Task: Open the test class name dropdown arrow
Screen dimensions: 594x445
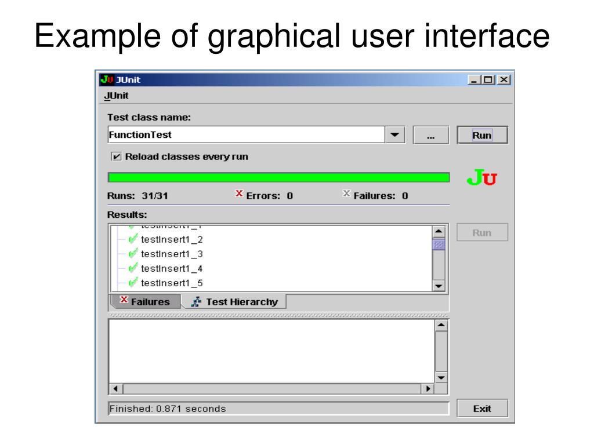Action: point(394,134)
